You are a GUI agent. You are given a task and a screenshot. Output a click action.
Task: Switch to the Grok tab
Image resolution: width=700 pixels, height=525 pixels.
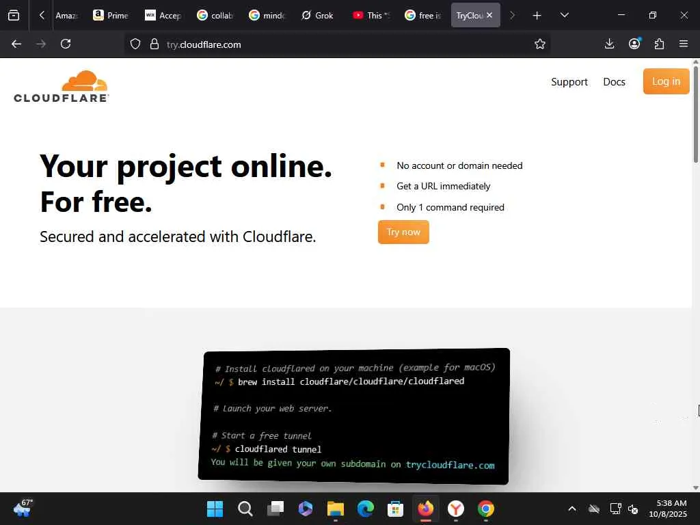tap(317, 15)
